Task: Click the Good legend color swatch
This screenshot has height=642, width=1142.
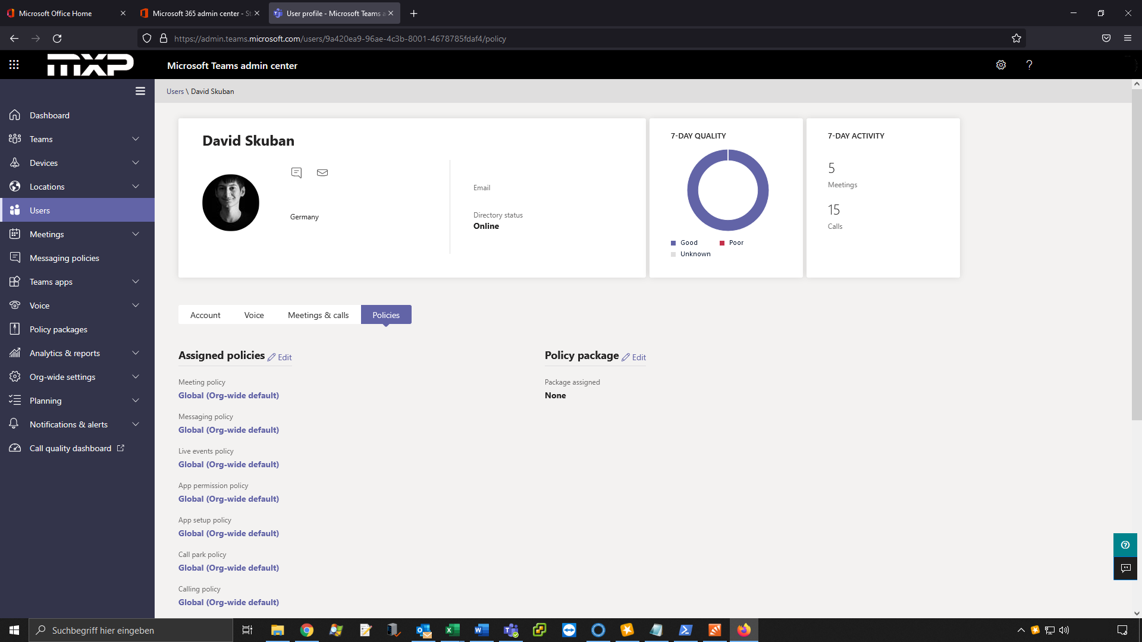Action: [x=673, y=243]
